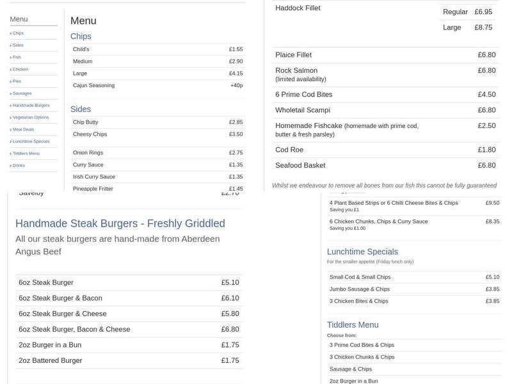Screen dimensions: 512x384
Task: Select the Regular haddock fillet option
Action: coord(456,11)
